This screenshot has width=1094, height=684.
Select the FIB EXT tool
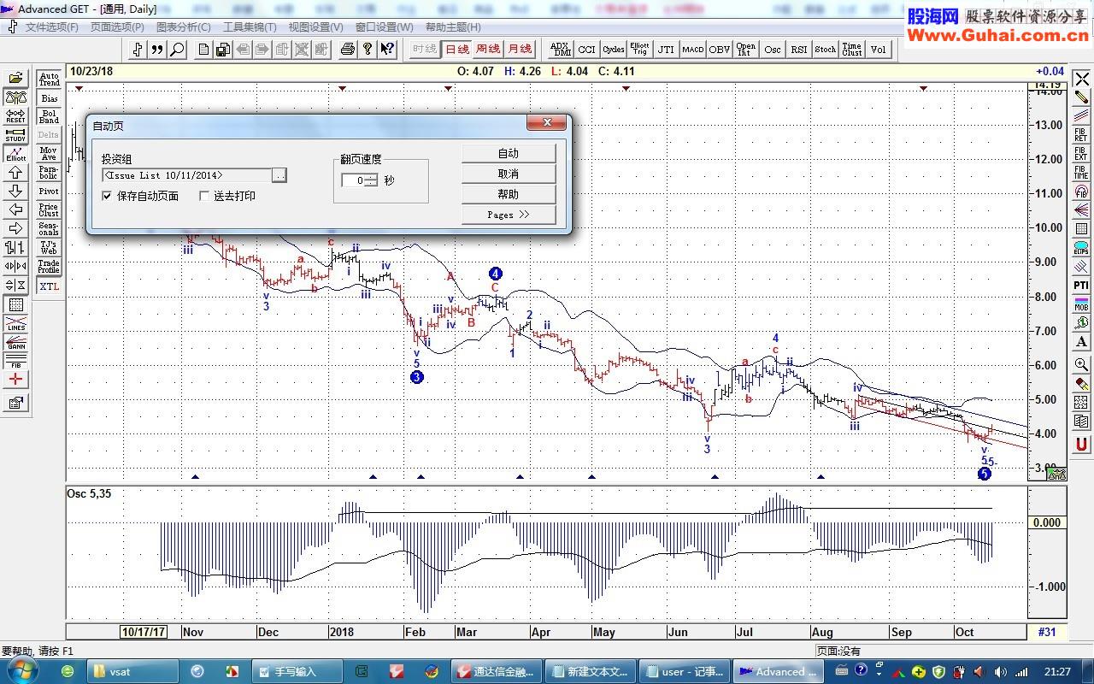(x=1081, y=154)
